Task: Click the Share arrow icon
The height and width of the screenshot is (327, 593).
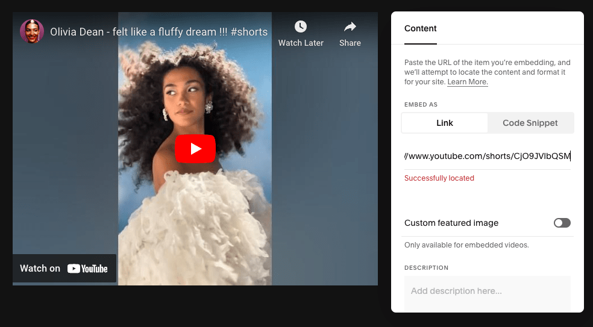Action: click(x=350, y=26)
